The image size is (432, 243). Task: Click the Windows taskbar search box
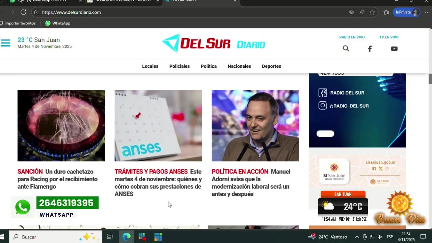(56, 237)
